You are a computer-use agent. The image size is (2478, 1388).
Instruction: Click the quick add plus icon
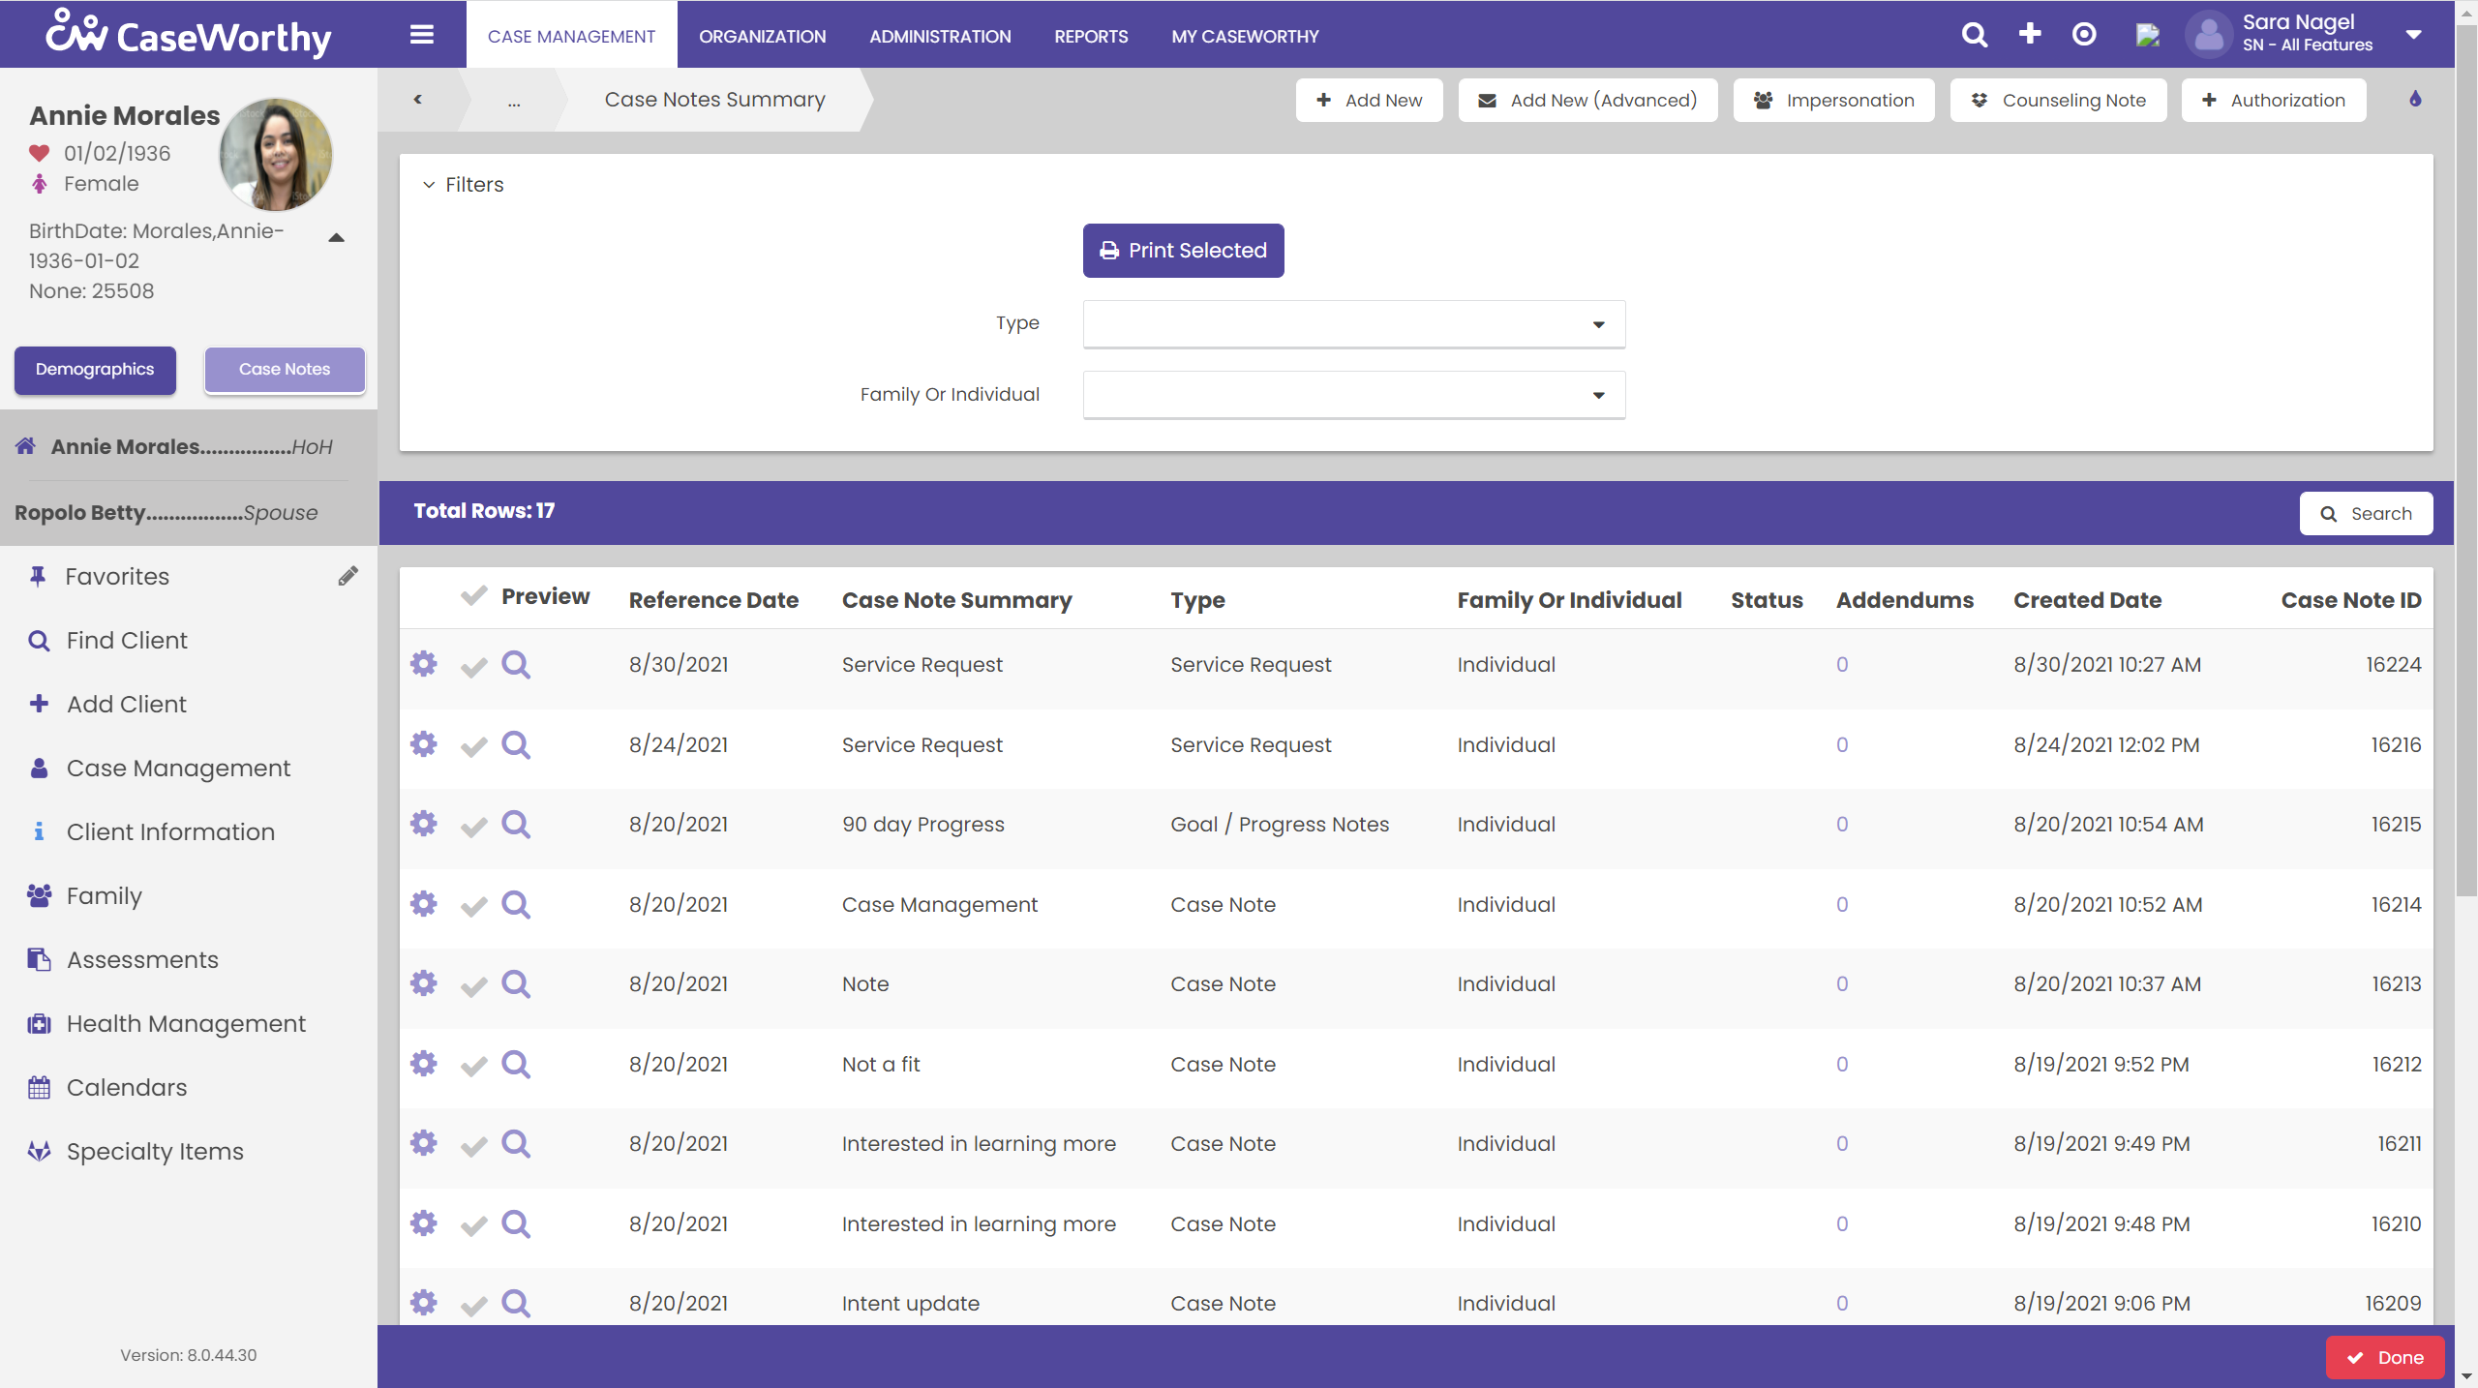(x=2030, y=34)
